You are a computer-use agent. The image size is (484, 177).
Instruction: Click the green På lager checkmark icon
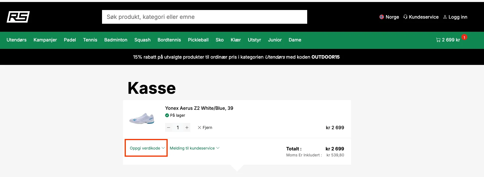click(x=167, y=115)
